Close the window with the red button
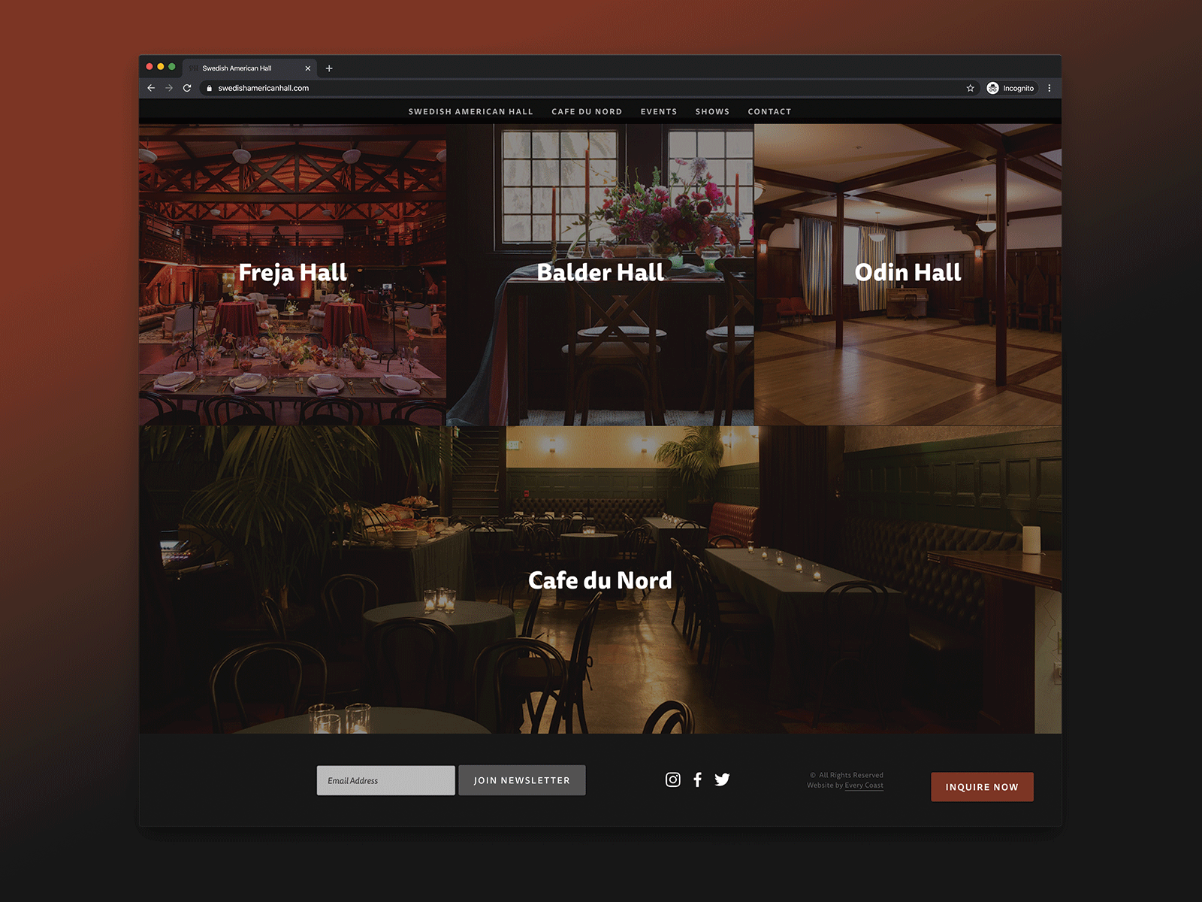The image size is (1202, 902). [x=149, y=67]
